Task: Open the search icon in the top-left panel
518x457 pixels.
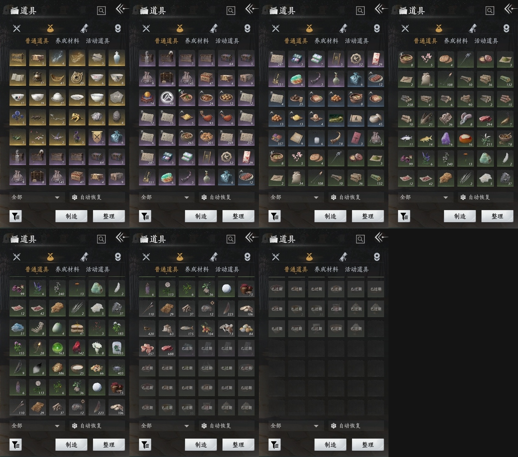Action: click(101, 11)
